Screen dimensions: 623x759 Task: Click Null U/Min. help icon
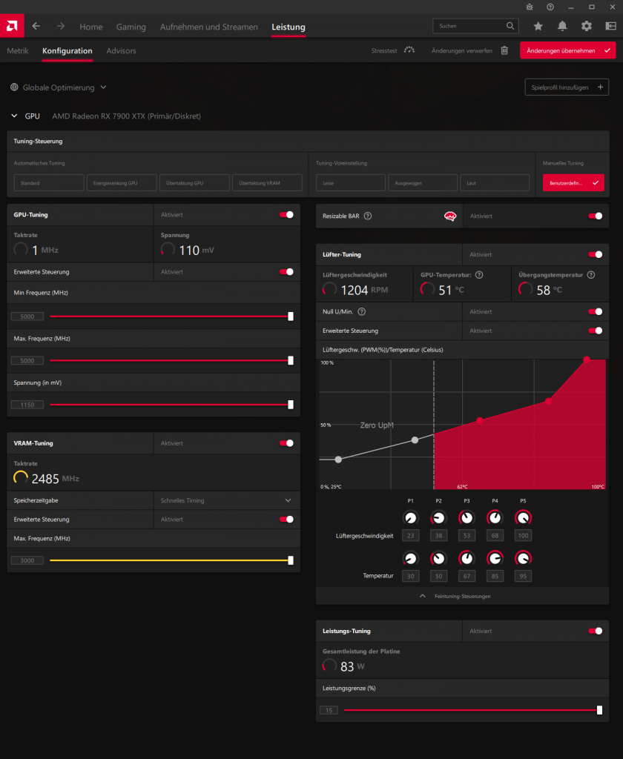point(361,312)
